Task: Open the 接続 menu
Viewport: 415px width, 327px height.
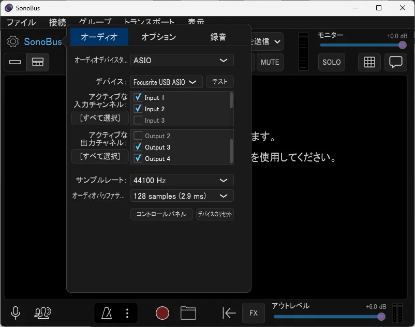Action: click(57, 22)
